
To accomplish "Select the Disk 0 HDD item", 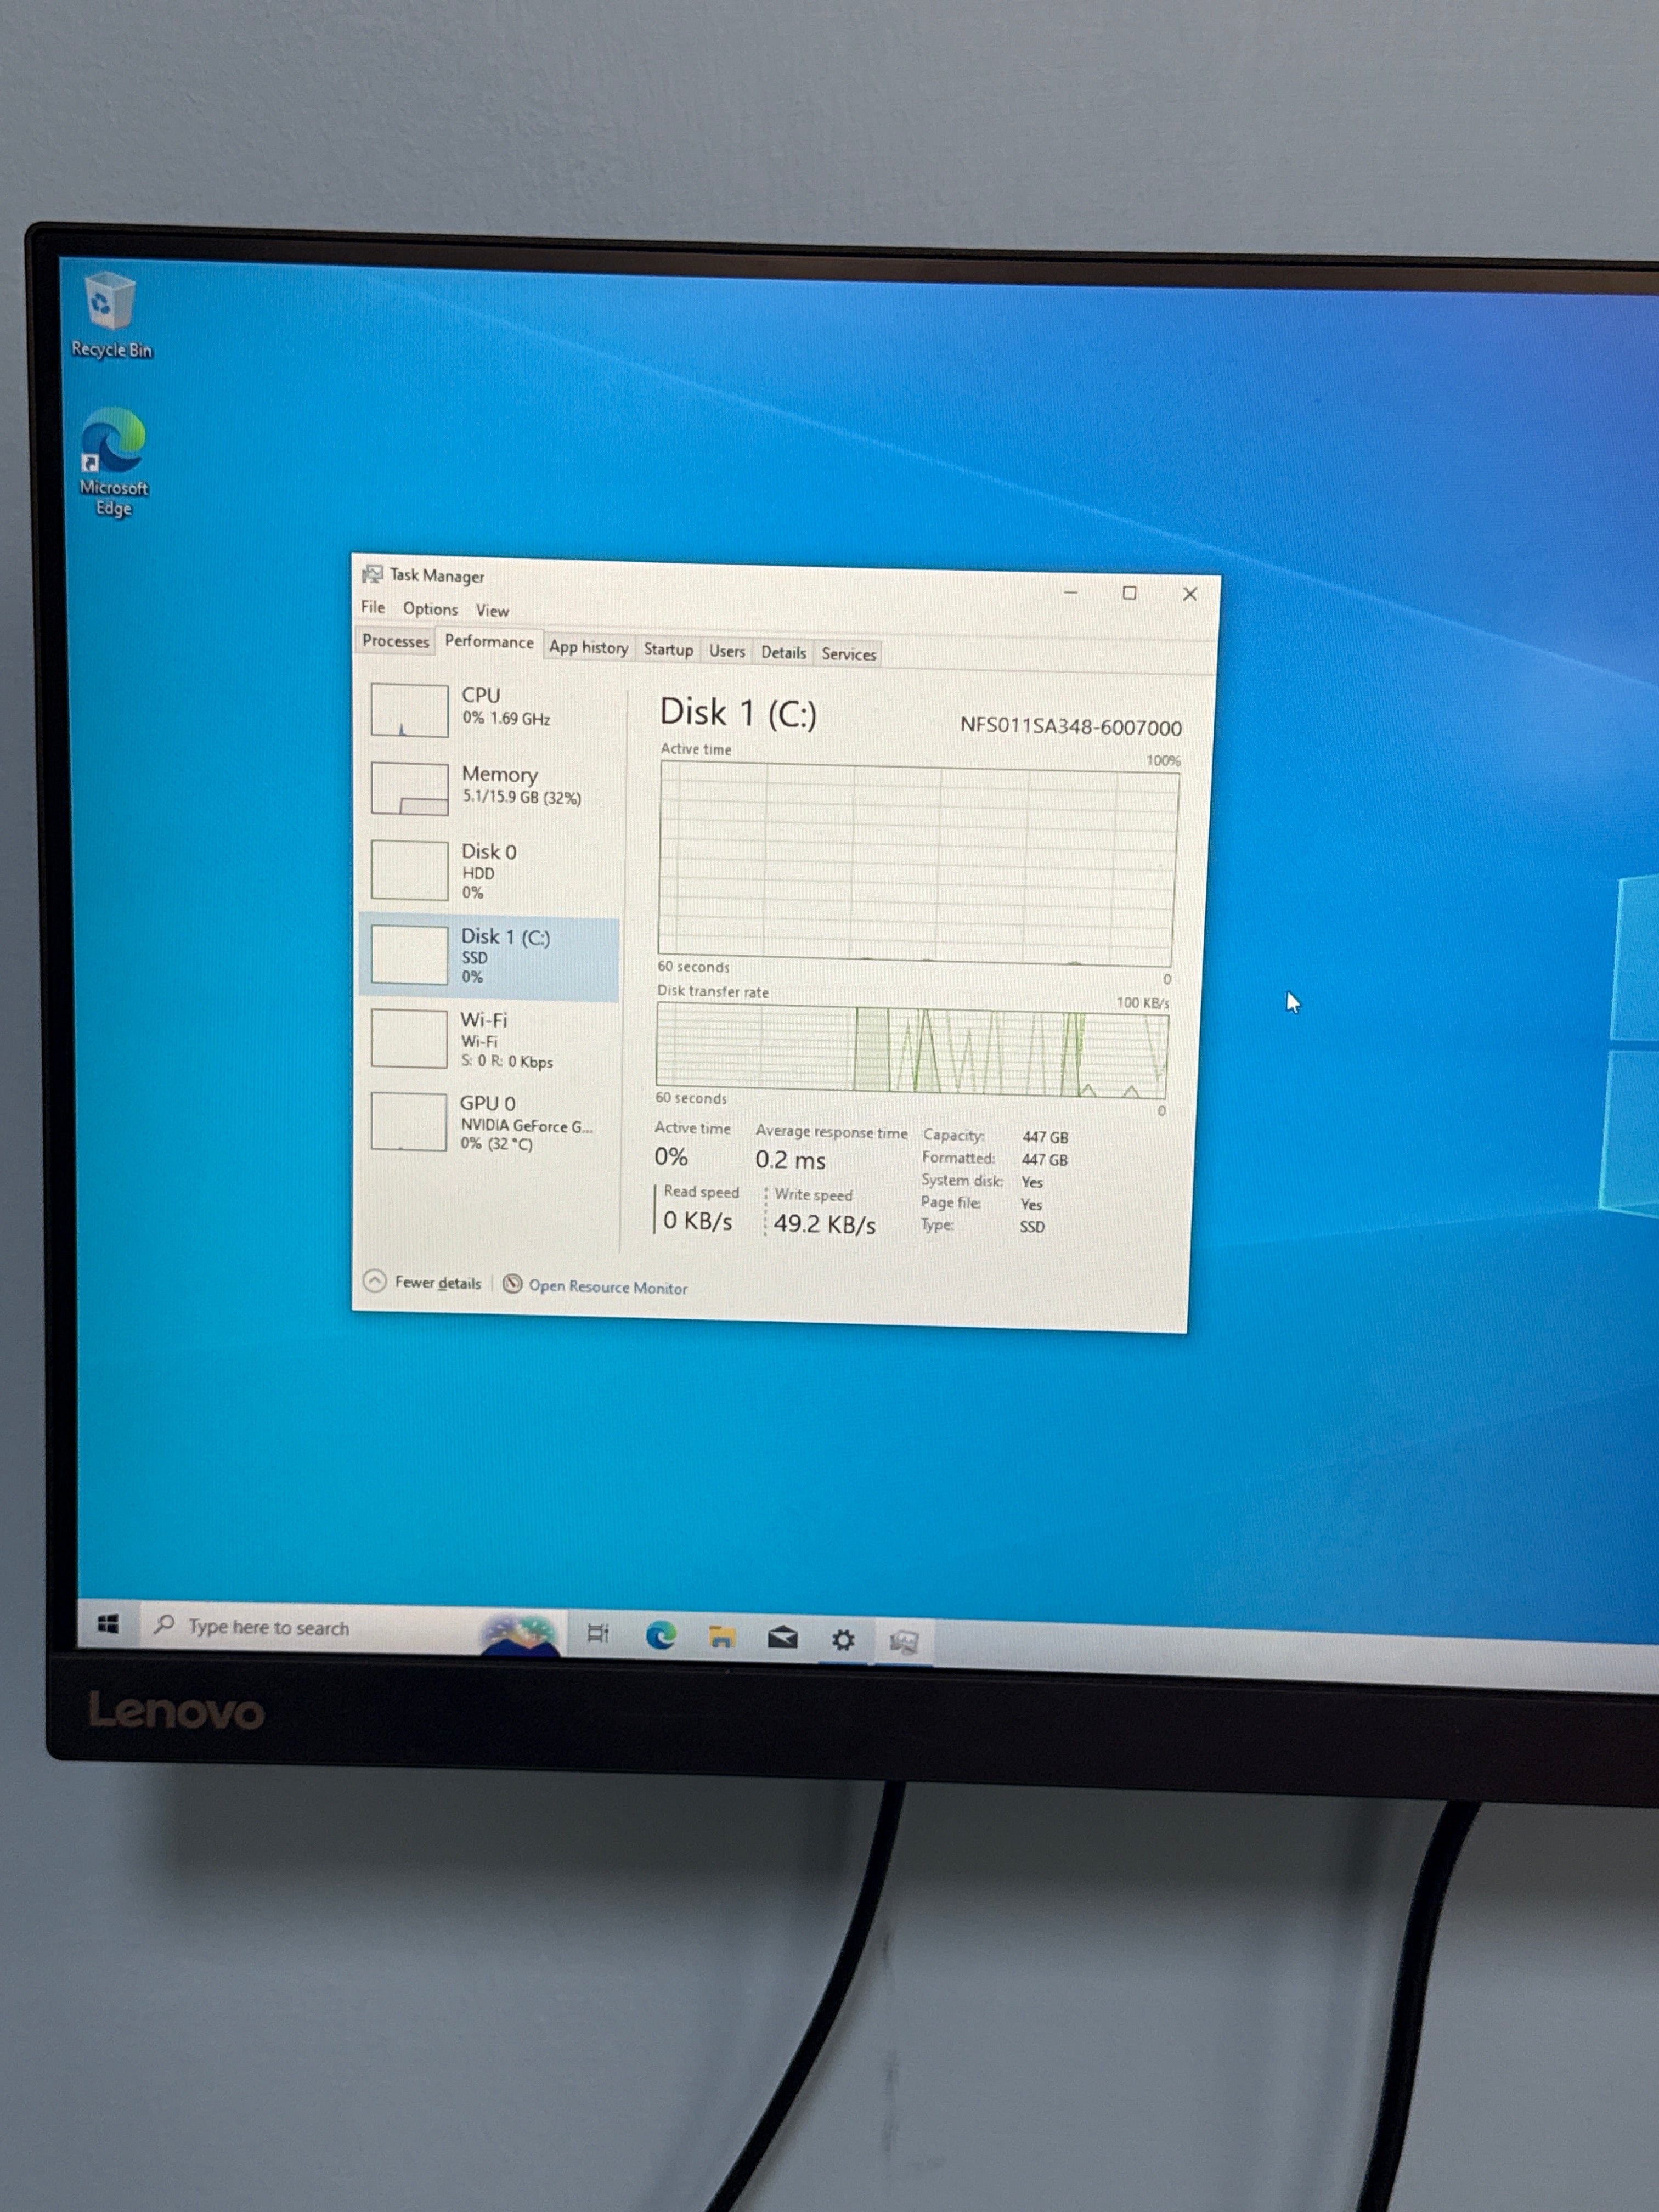I will tap(490, 870).
